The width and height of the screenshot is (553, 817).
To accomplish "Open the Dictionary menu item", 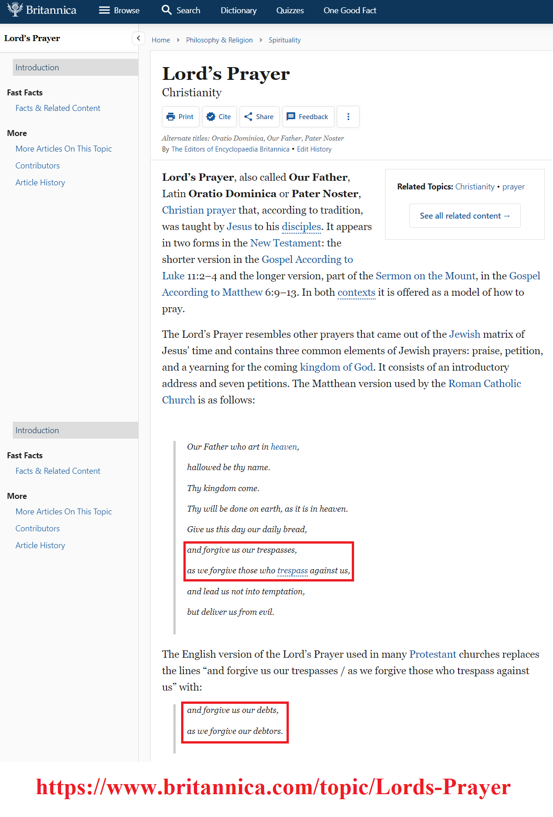I will coord(238,10).
